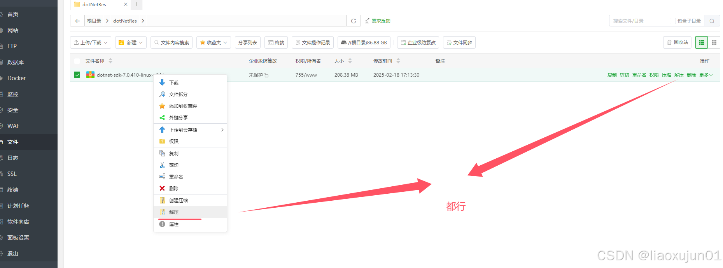
Task: Sort by 文件名称 column arrows
Action: 110,61
